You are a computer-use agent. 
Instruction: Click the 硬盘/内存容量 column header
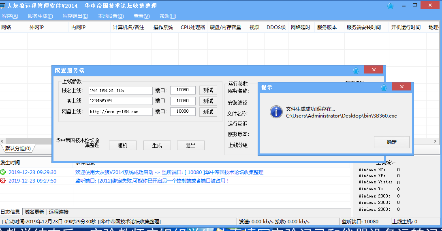pyautogui.click(x=227, y=27)
